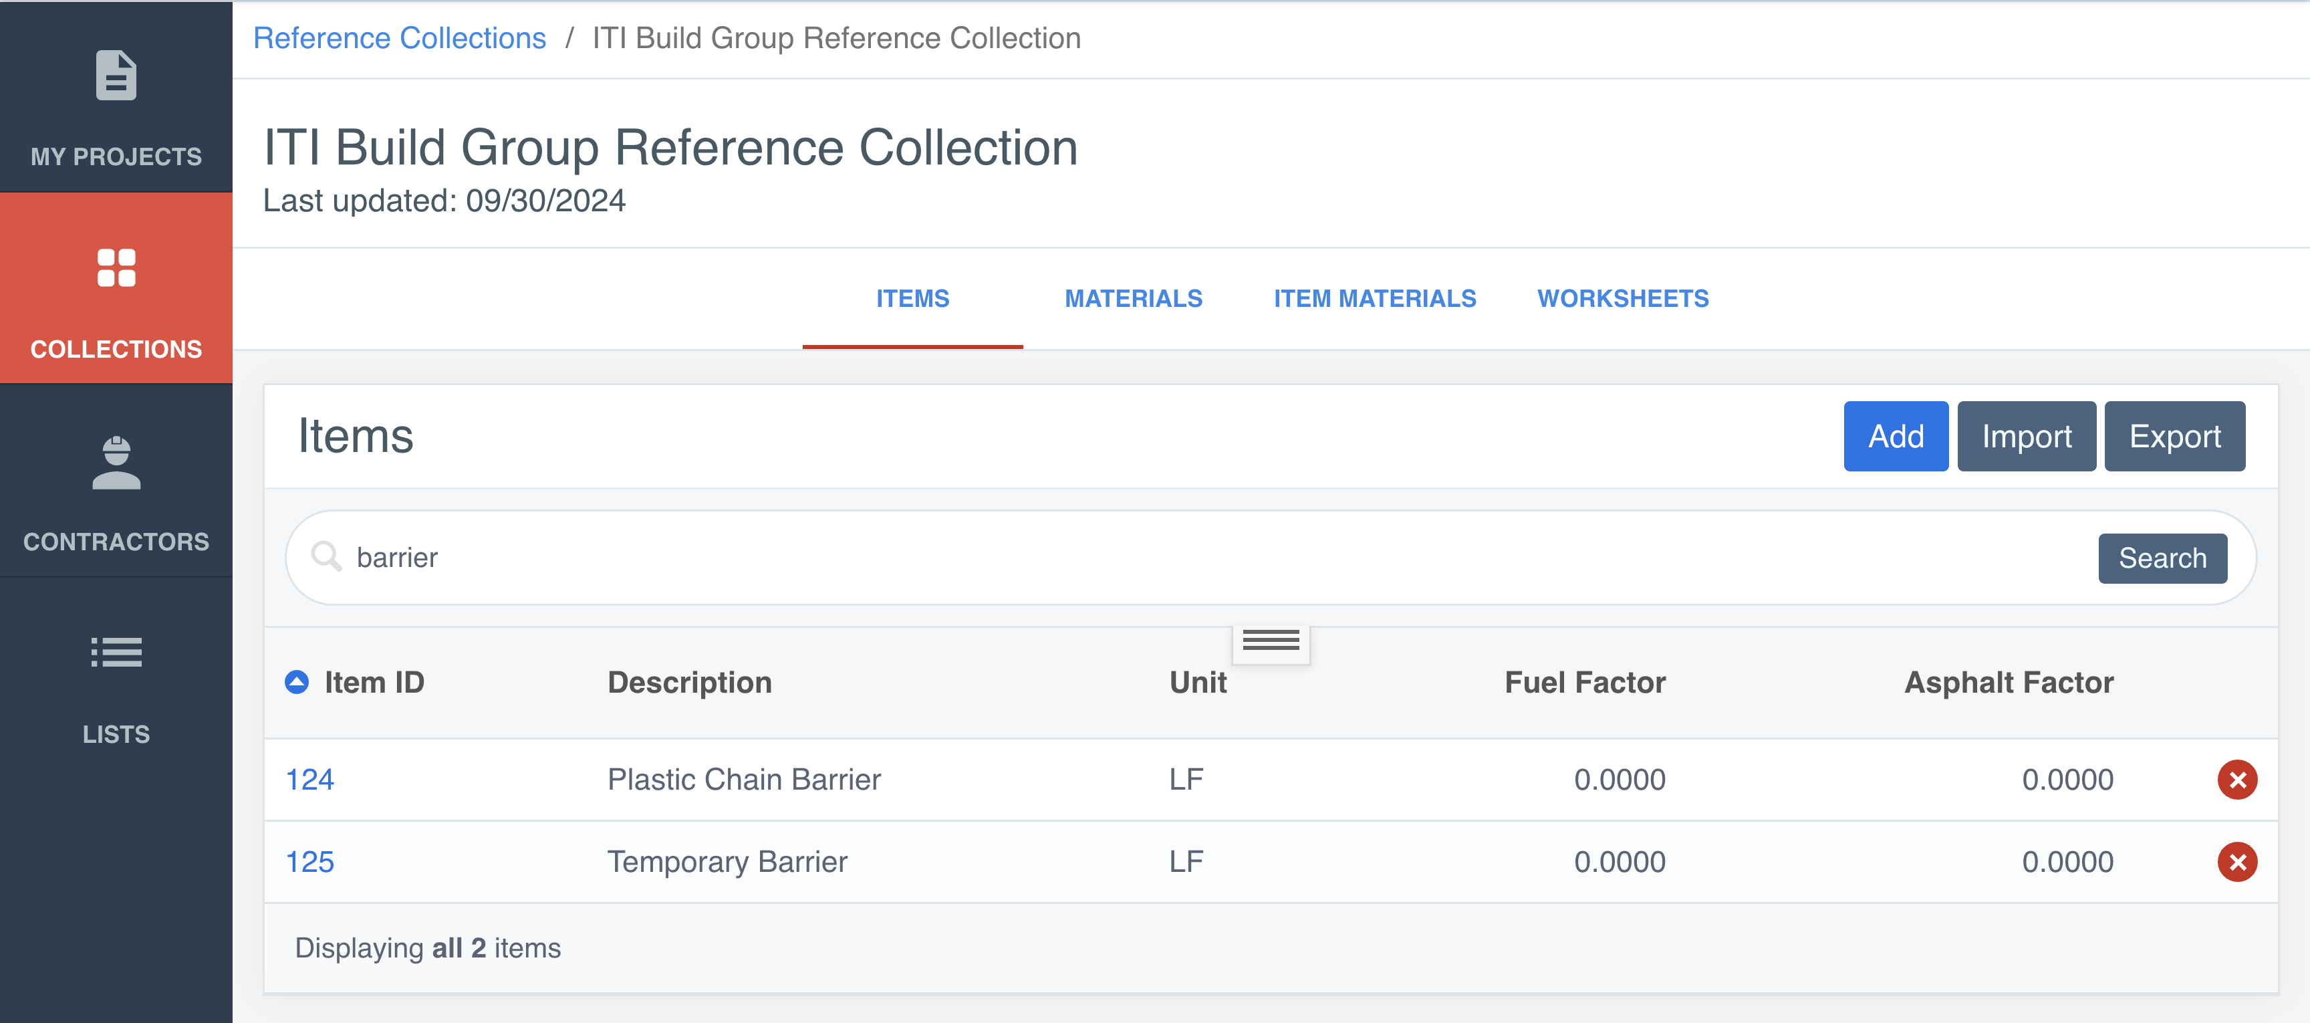Screen dimensions: 2310x1023
Task: Click the Collections grid icon
Action: (x=116, y=267)
